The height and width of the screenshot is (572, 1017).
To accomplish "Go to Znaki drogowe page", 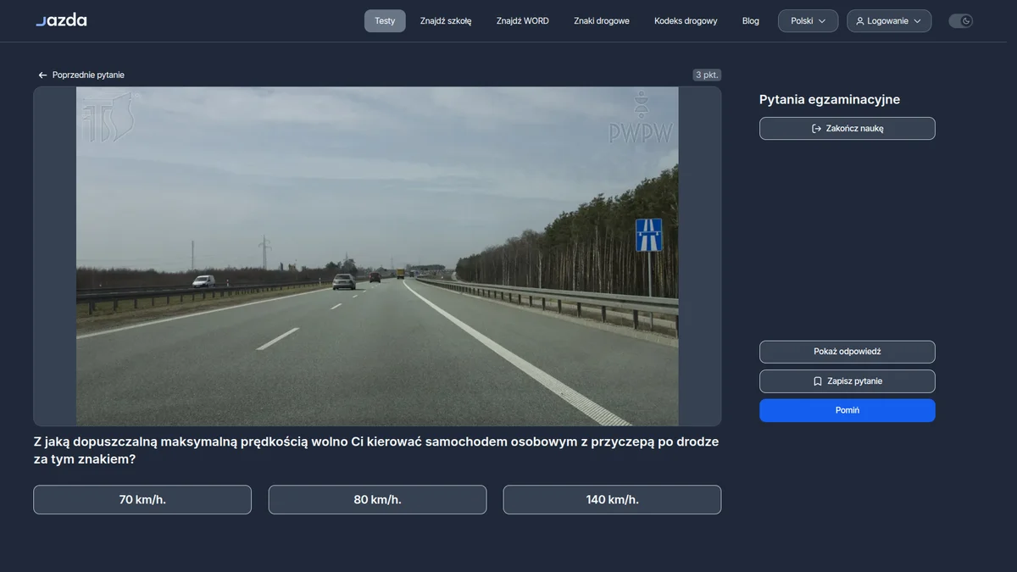I will (x=602, y=21).
